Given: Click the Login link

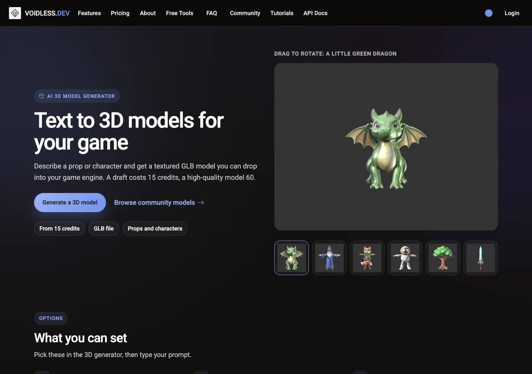Looking at the screenshot, I should coord(512,13).
